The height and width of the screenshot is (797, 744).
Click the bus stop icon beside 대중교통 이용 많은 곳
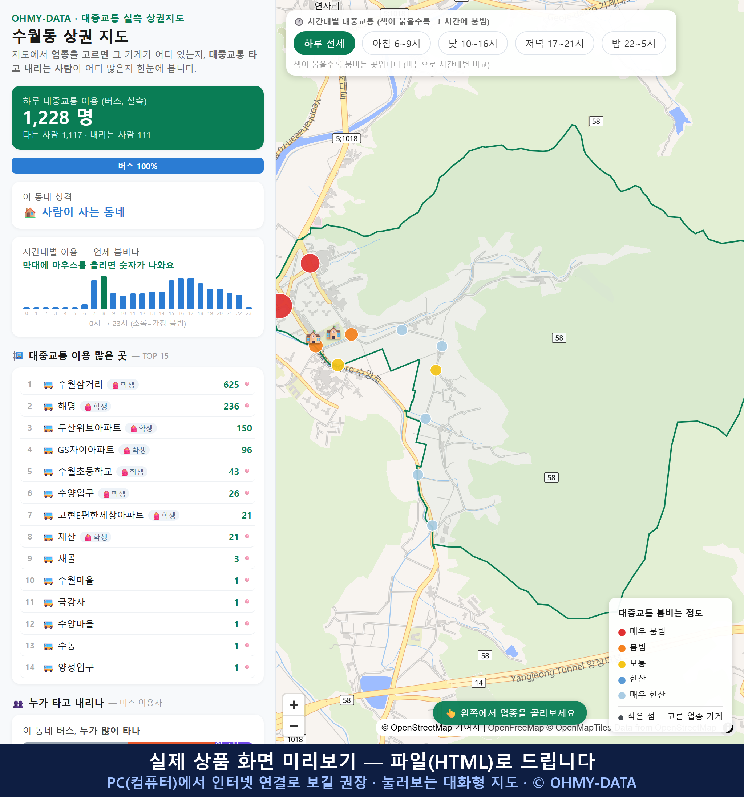(18, 355)
